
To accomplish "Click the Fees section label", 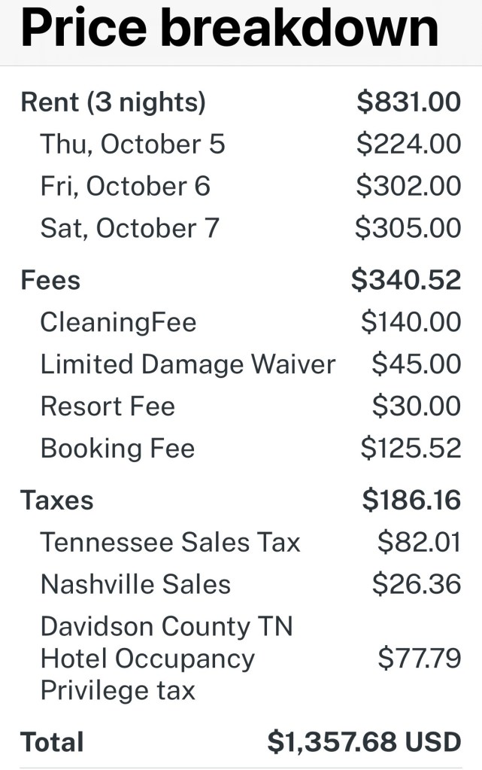I will (x=50, y=280).
